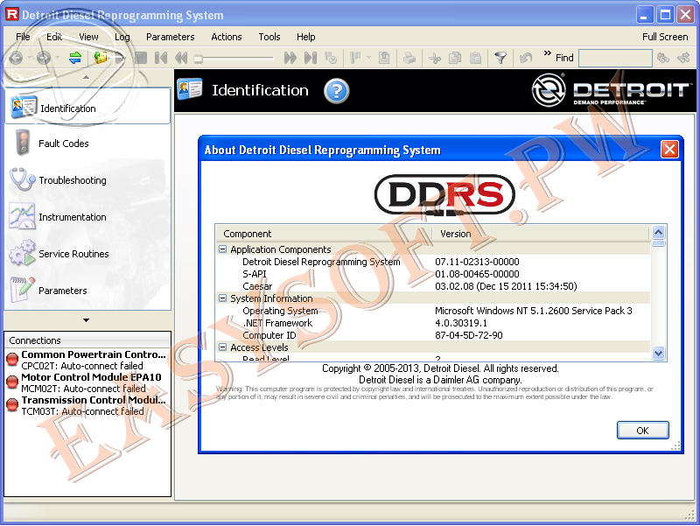
Task: Click the rewind log double-arrow icon
Action: (181, 58)
